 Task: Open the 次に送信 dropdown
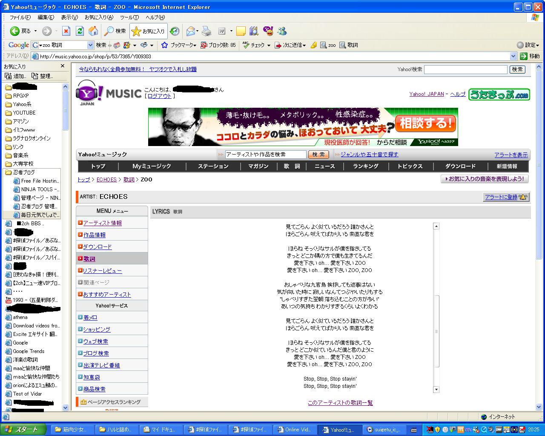tap(305, 45)
